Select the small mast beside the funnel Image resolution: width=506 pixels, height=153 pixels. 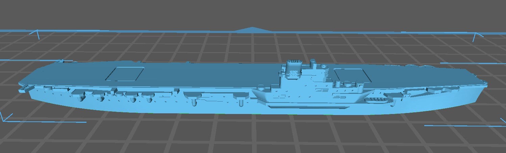[313, 63]
